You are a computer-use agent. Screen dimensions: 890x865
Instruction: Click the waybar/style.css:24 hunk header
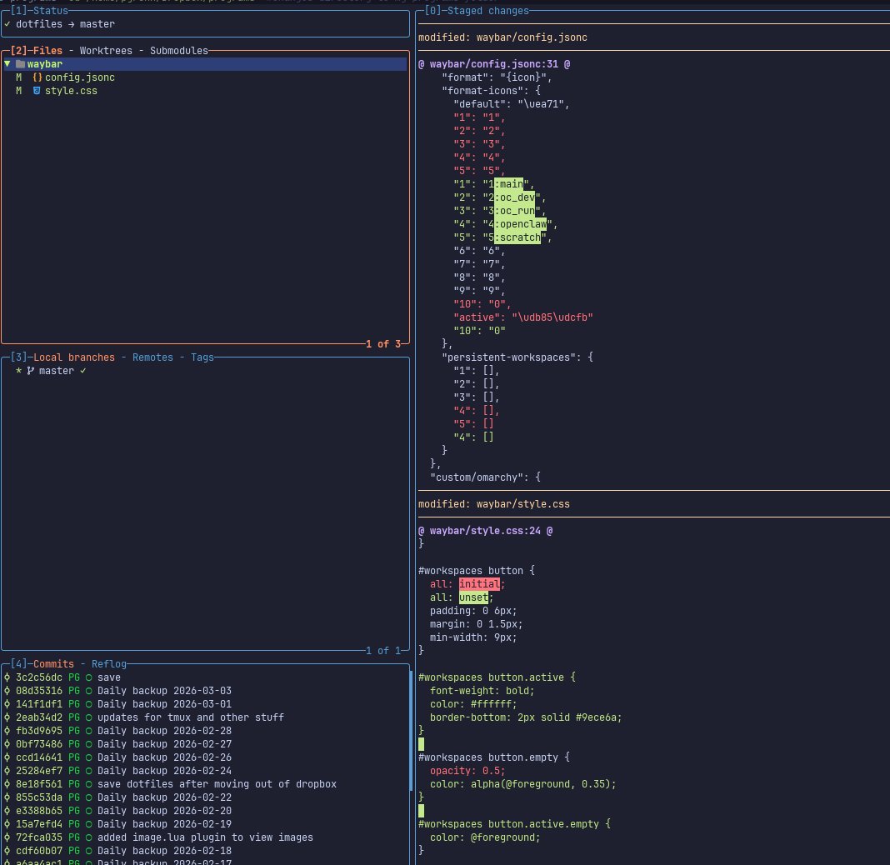click(x=485, y=532)
